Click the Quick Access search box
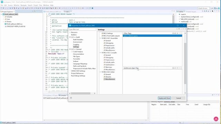Image resolution: width=221 pixels, height=124 pixels. pos(203,8)
